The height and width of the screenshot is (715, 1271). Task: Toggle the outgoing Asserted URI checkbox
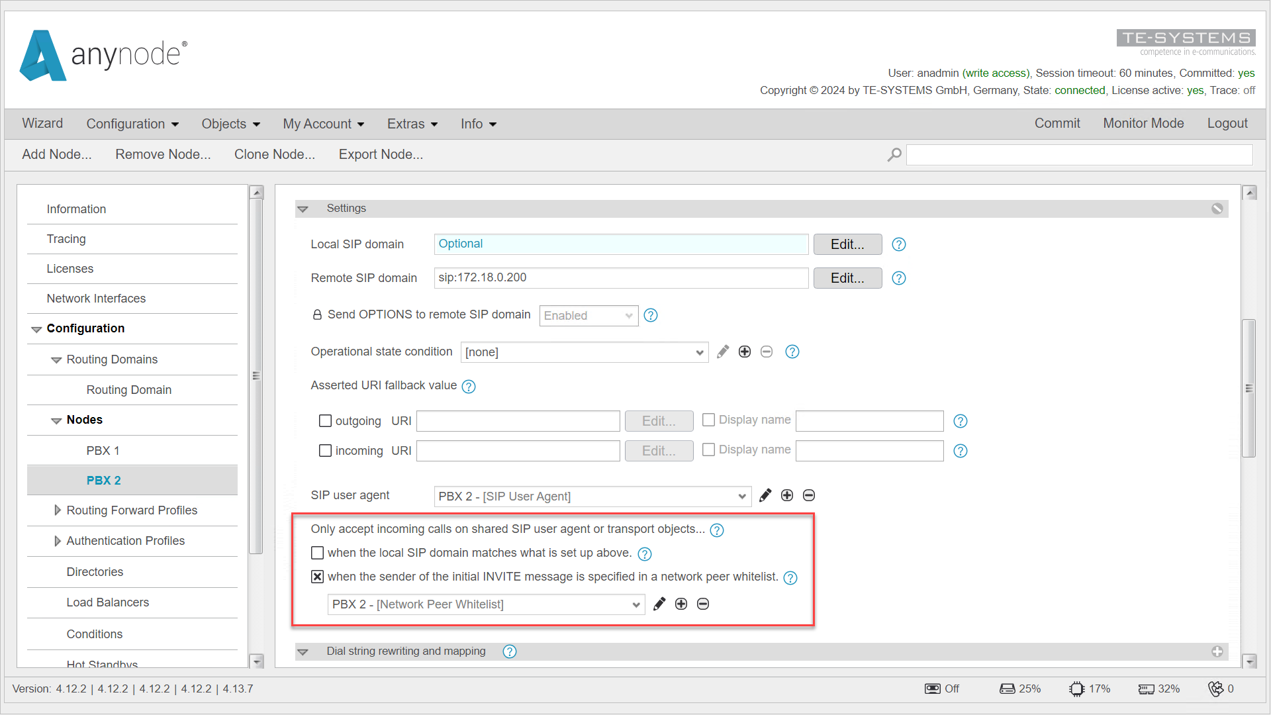point(326,420)
